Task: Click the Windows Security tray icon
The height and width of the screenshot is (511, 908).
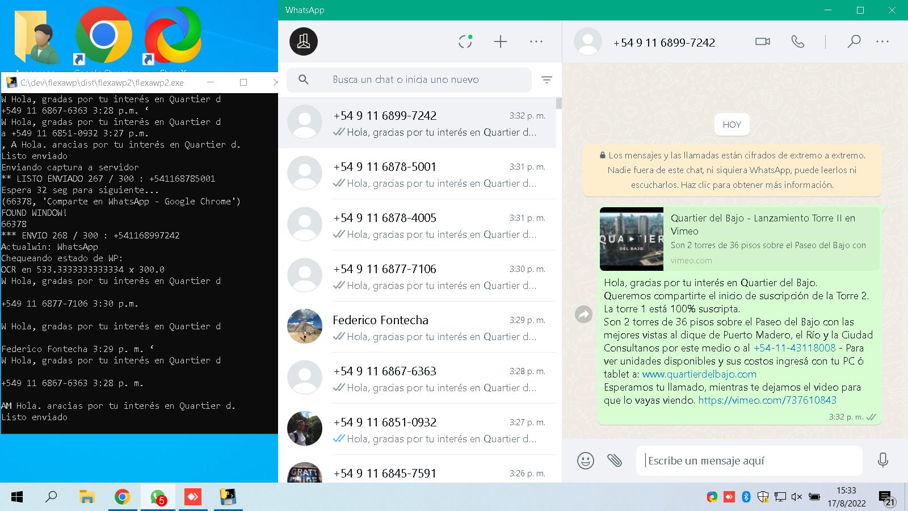Action: 763,497
